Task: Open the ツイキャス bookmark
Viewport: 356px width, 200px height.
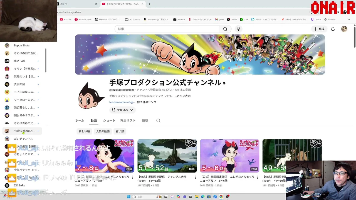Action: coord(264,19)
